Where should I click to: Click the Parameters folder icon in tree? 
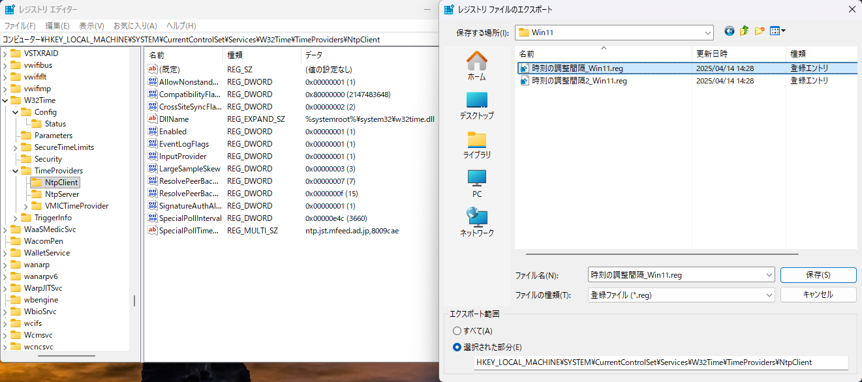(x=26, y=136)
